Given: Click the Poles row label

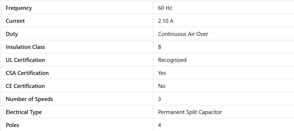Looking at the screenshot, I should point(12,125).
